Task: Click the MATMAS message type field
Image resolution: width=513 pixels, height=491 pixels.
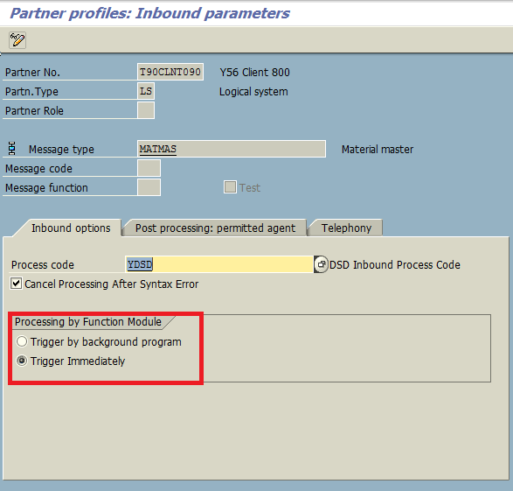Action: tap(232, 149)
